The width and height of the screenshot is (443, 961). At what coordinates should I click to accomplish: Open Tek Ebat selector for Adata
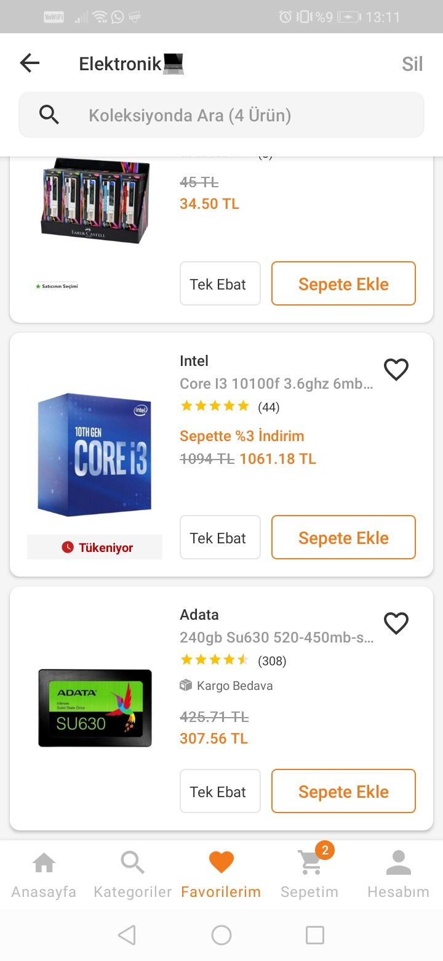[x=220, y=792]
